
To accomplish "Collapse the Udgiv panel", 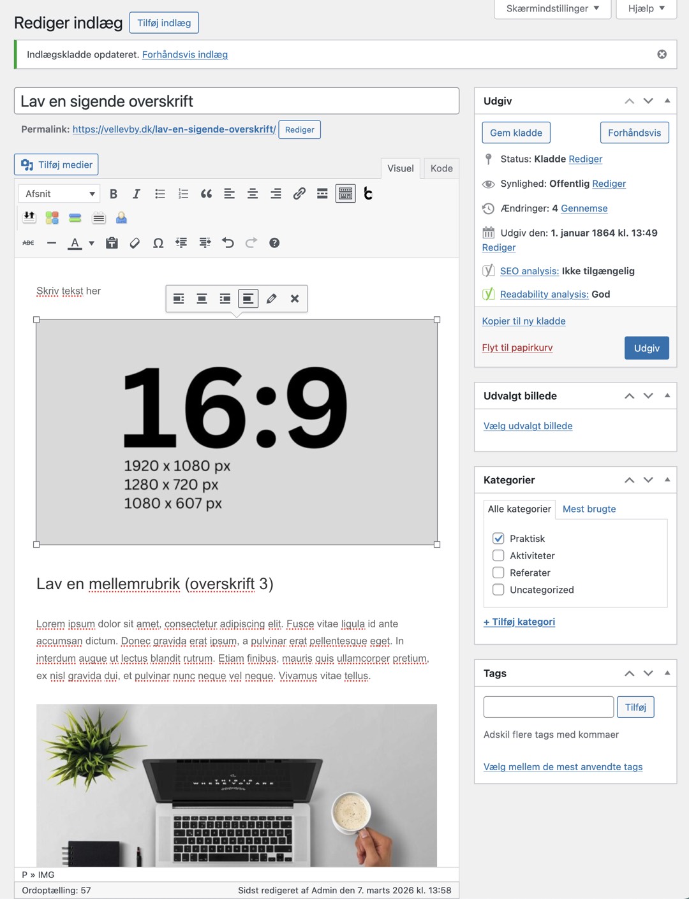I will click(667, 100).
